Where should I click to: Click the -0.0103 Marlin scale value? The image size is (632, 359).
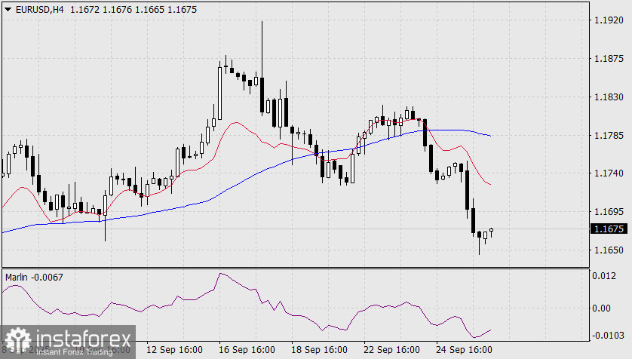(607, 335)
